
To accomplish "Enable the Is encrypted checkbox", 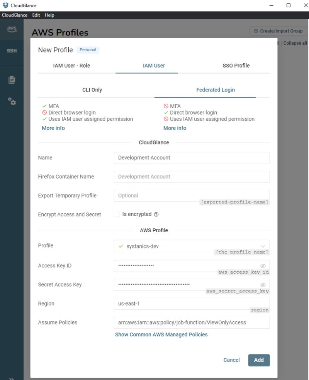I will (x=116, y=214).
